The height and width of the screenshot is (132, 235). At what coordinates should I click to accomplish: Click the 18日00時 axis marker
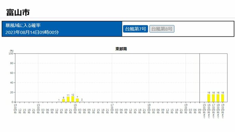(x=149, y=109)
